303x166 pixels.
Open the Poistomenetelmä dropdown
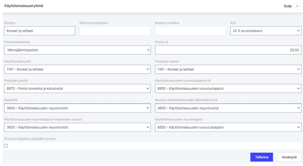[77, 50]
